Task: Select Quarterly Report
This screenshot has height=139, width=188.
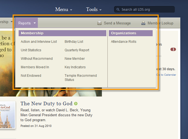Action: click(x=77, y=50)
